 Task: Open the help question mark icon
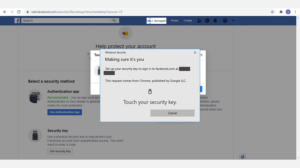coord(225,21)
